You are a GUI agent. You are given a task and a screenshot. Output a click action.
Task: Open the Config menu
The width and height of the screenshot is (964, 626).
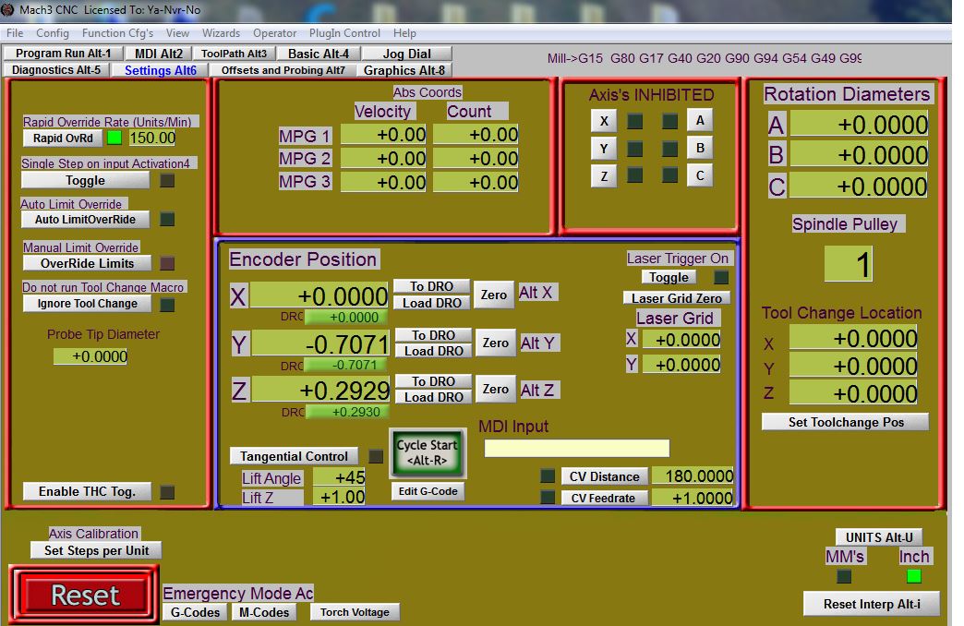[53, 33]
